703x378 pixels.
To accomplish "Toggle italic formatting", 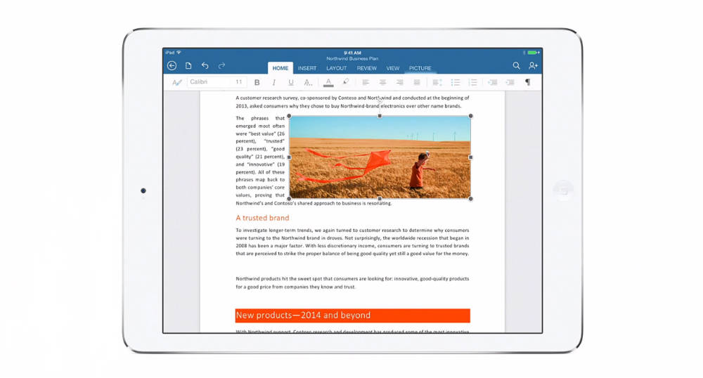I will click(x=273, y=82).
